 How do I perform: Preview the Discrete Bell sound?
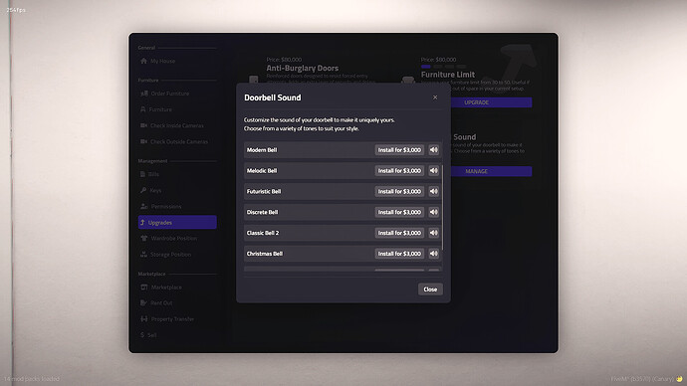(x=434, y=212)
